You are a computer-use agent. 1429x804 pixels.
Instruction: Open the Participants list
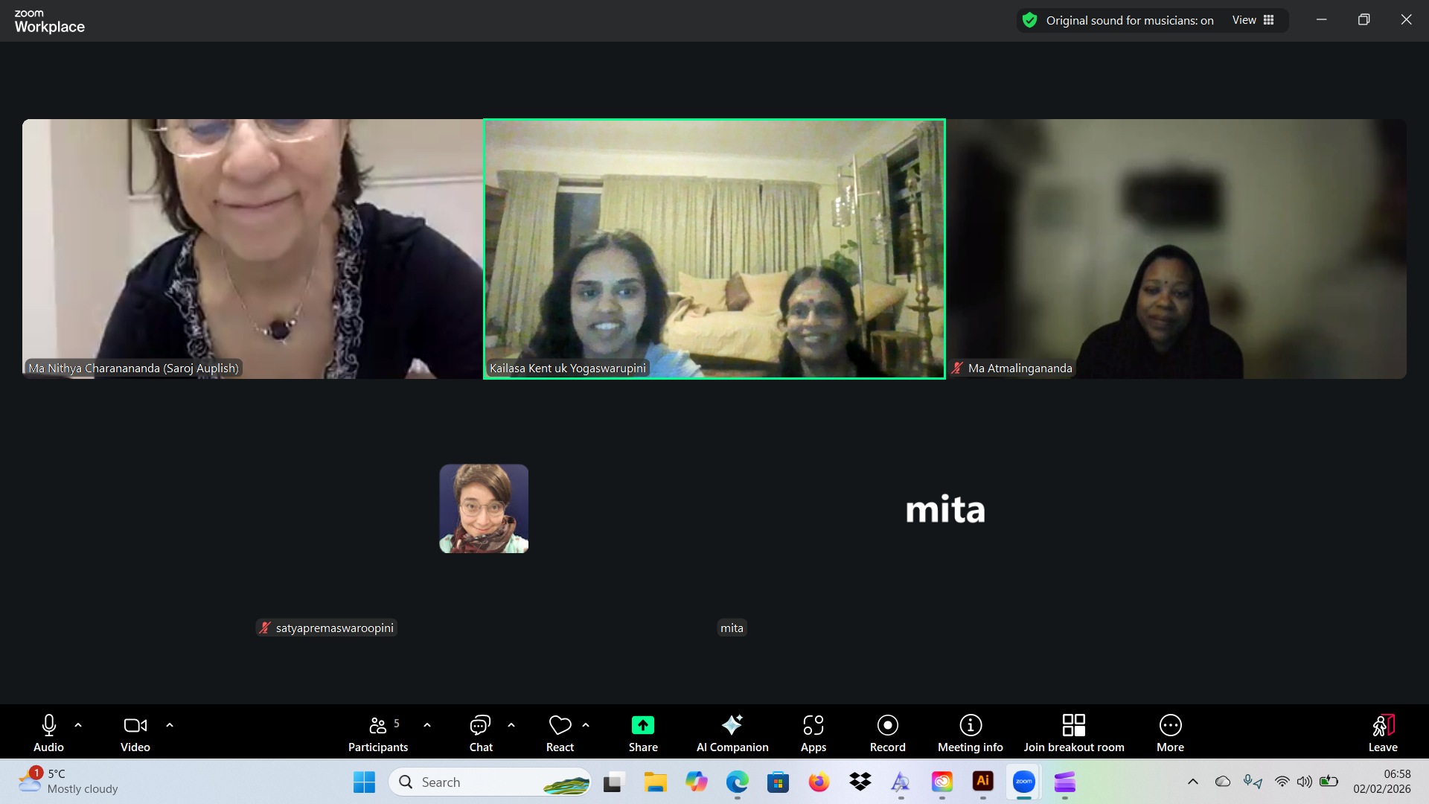click(378, 725)
